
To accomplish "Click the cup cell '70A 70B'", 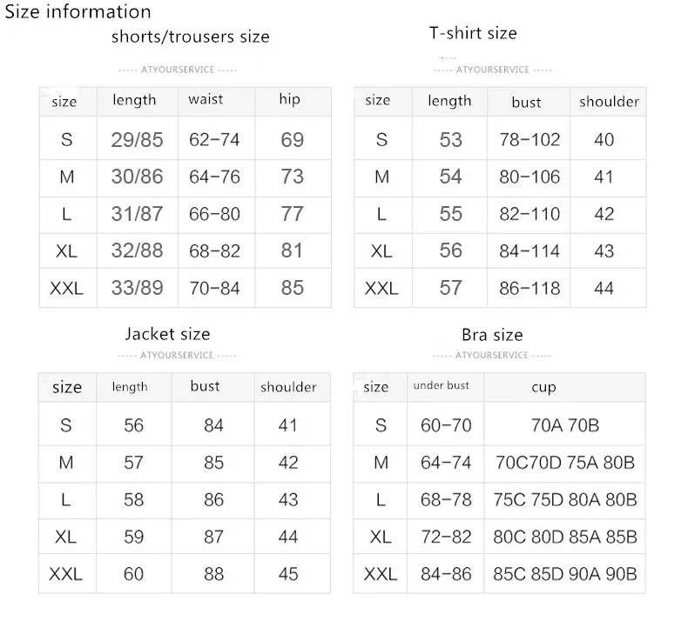I will [565, 425].
